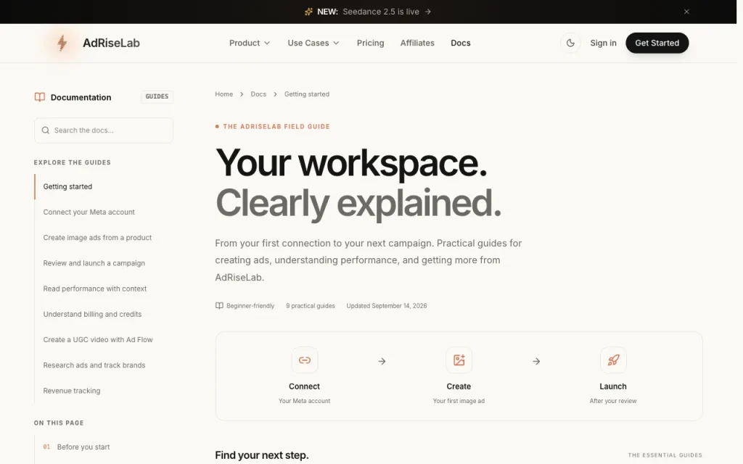Viewport: 743px width, 464px height.
Task: Click 'Your first image ad' caption
Action: [459, 401]
